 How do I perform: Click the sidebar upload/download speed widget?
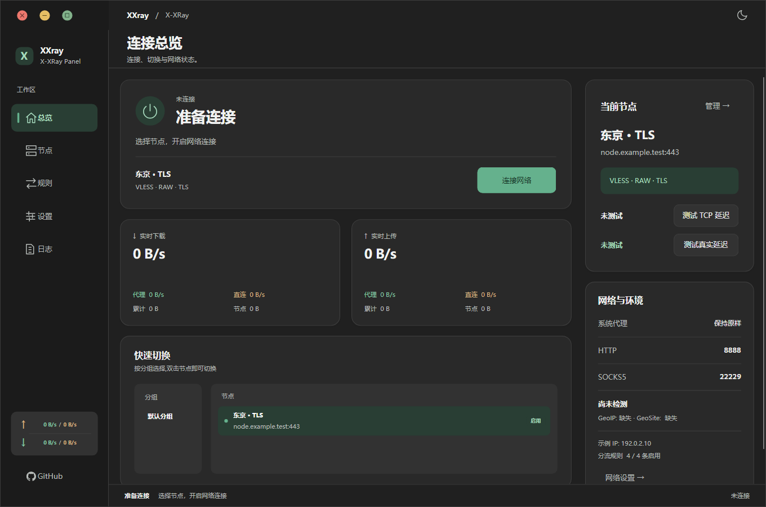54,433
